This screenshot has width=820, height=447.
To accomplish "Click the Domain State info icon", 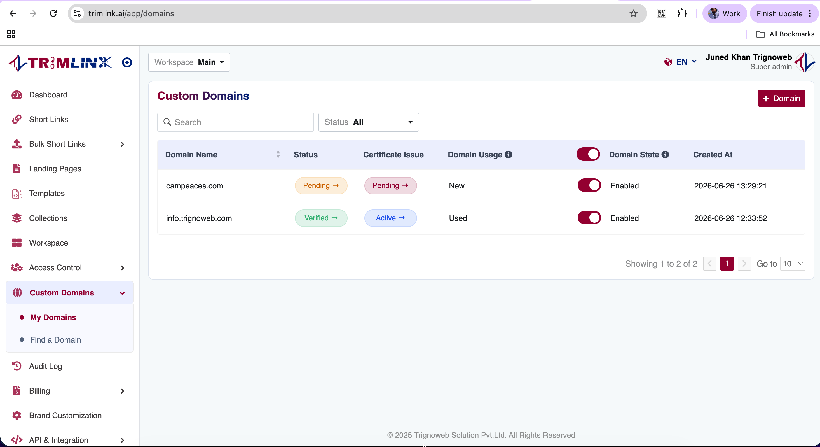I will tap(665, 155).
